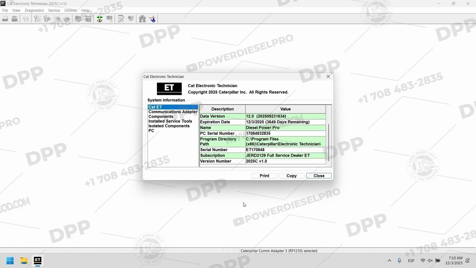Open the Status Tool waveform icon
This screenshot has height=268, width=476.
(x=26, y=19)
